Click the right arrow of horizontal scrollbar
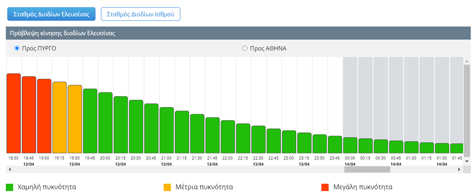 pyautogui.click(x=459, y=169)
